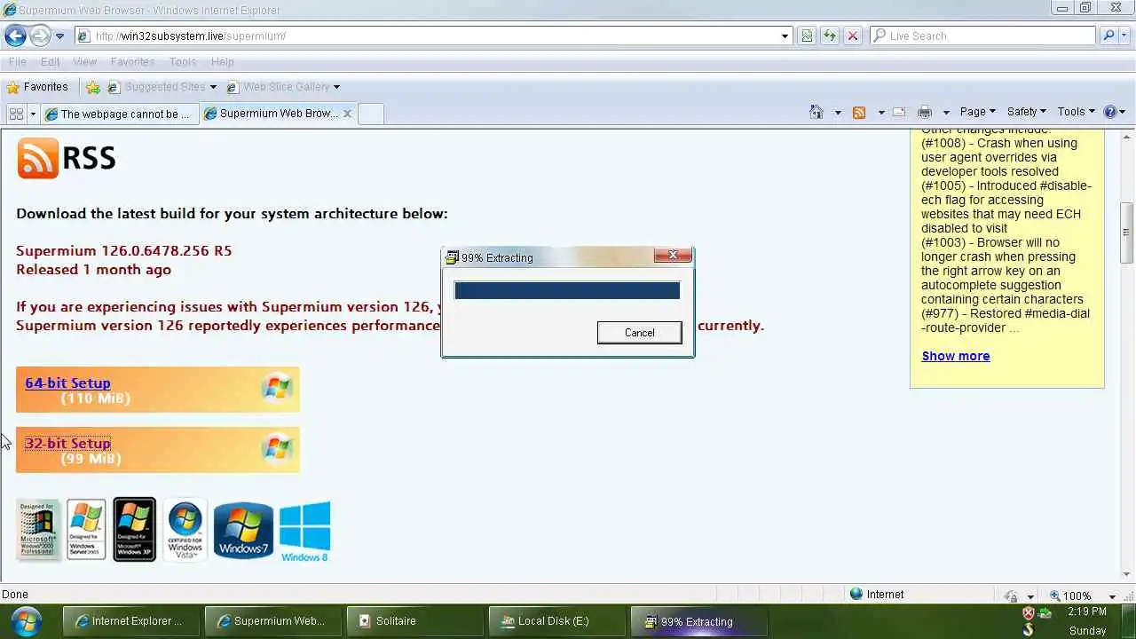
Task: Switch to 'The webpage cannot be' tab
Action: pos(119,114)
